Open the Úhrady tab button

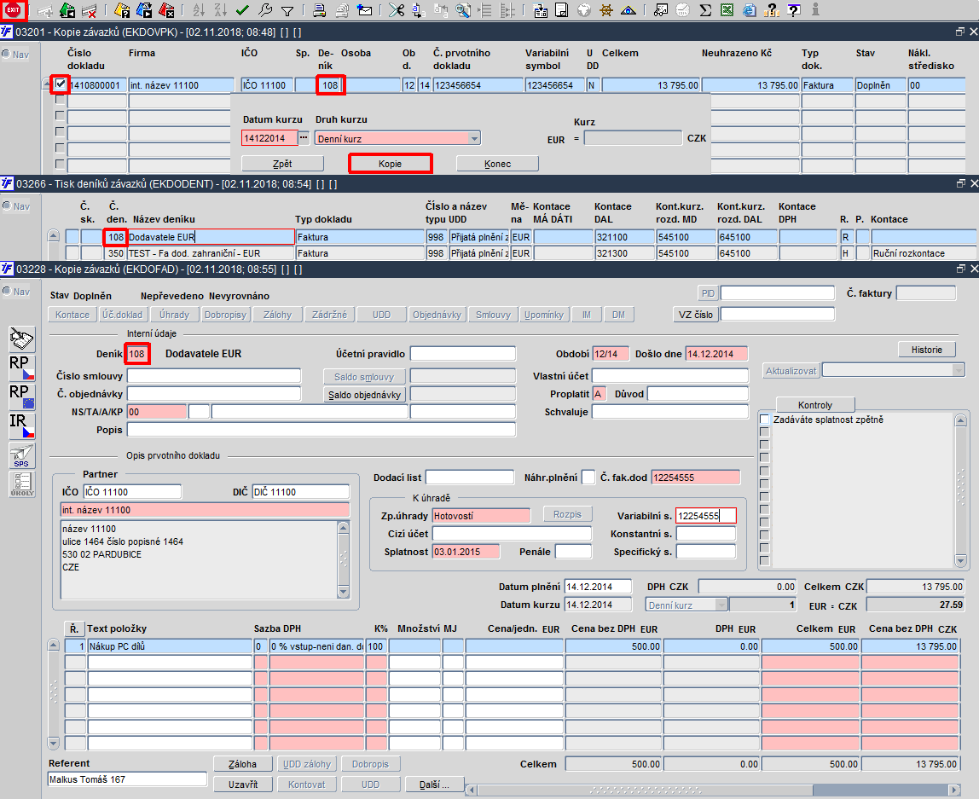[174, 315]
